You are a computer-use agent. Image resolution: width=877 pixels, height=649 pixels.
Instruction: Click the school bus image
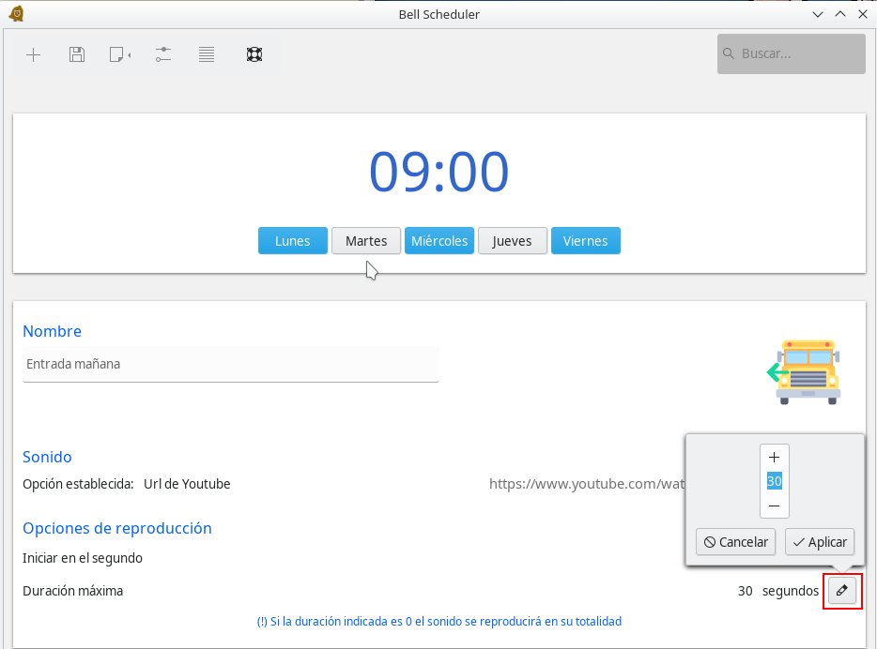[805, 372]
